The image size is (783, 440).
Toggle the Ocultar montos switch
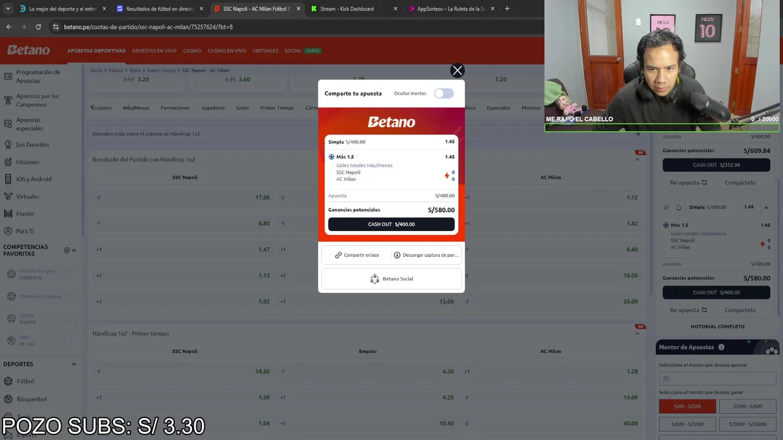coord(444,94)
